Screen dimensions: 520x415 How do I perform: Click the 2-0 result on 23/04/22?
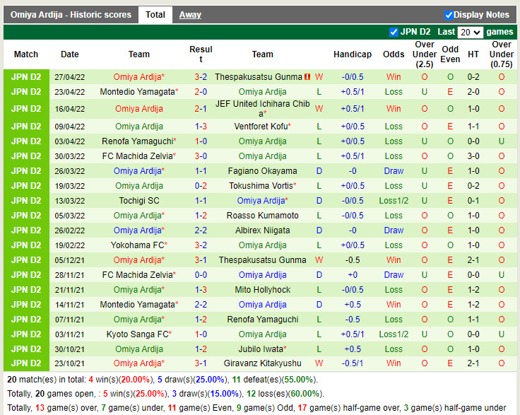click(x=201, y=92)
